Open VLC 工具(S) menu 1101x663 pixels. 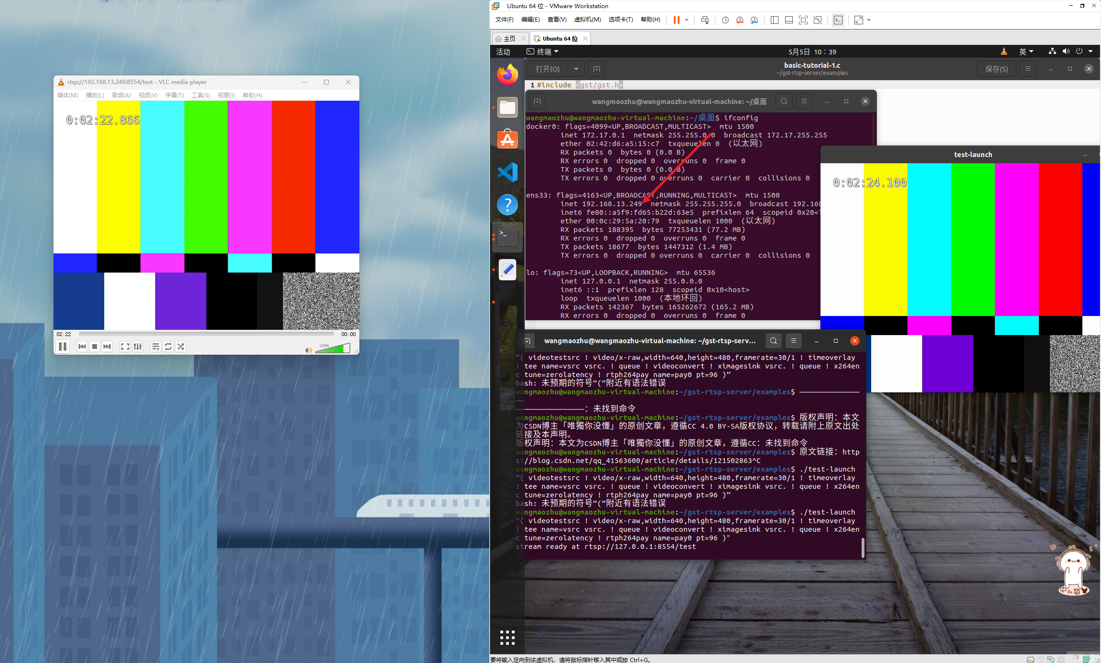(201, 95)
